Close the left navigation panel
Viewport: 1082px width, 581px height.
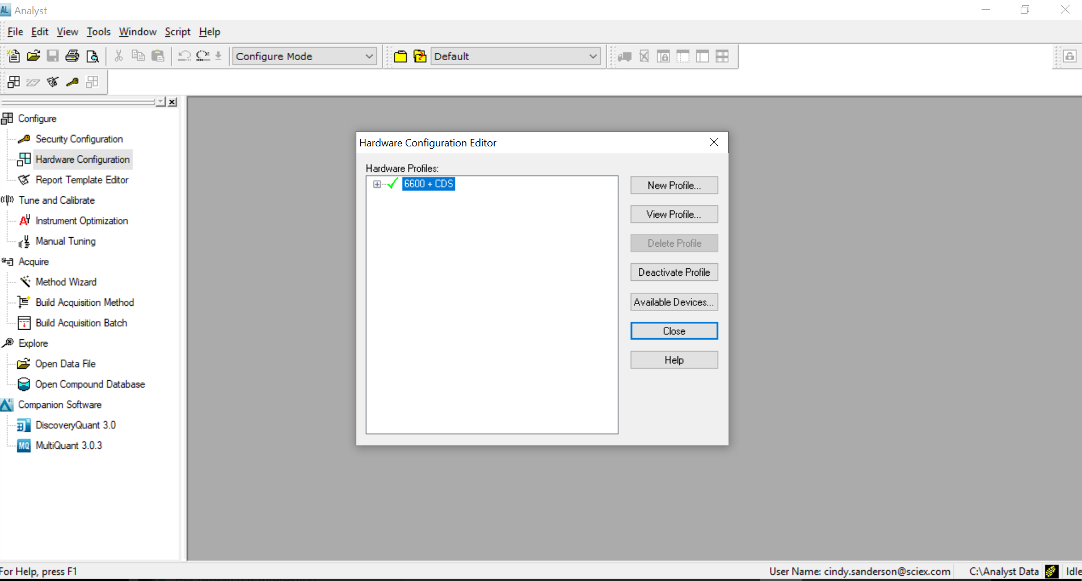tap(172, 102)
